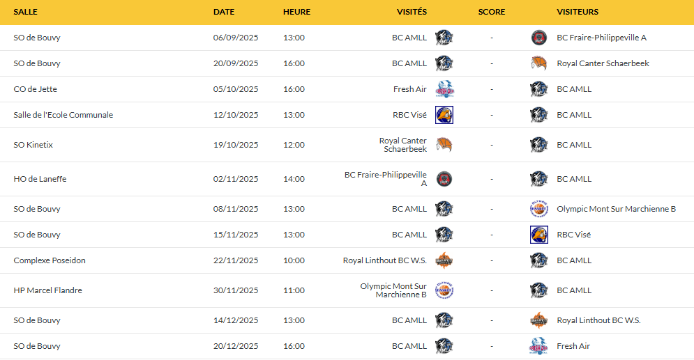Click Royal Linthout BC W.S. logo on 22/11/2025 row
This screenshot has width=694, height=360.
tap(444, 260)
